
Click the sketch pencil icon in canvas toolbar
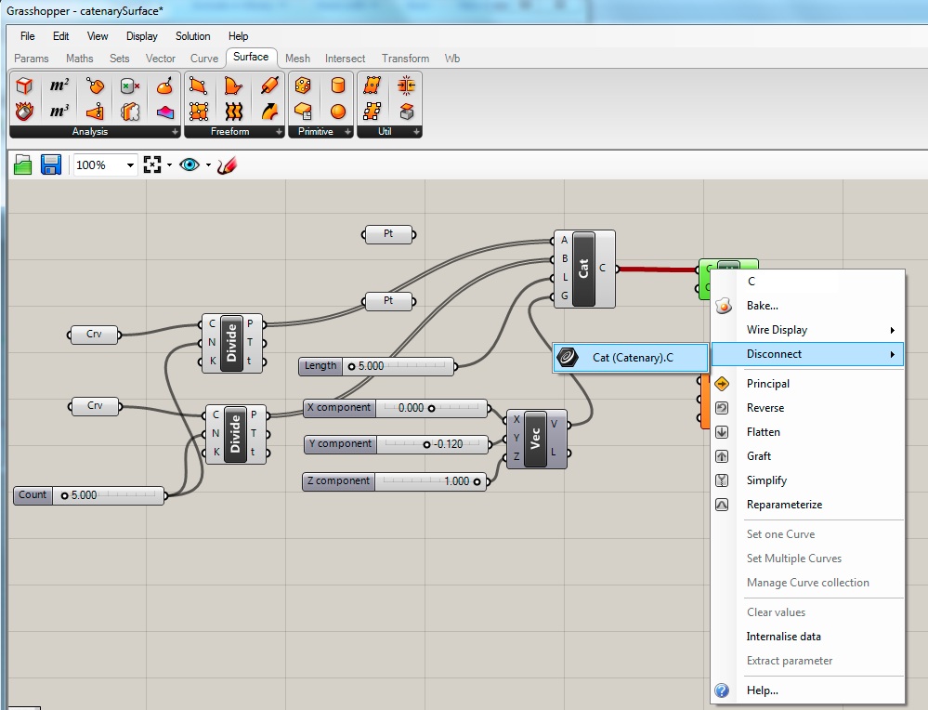click(228, 165)
